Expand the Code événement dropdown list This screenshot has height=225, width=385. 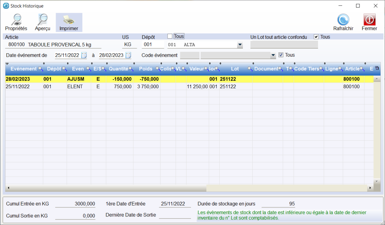(273, 56)
